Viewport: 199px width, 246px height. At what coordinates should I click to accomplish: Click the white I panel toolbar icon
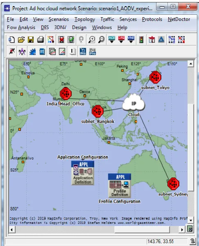[72, 51]
